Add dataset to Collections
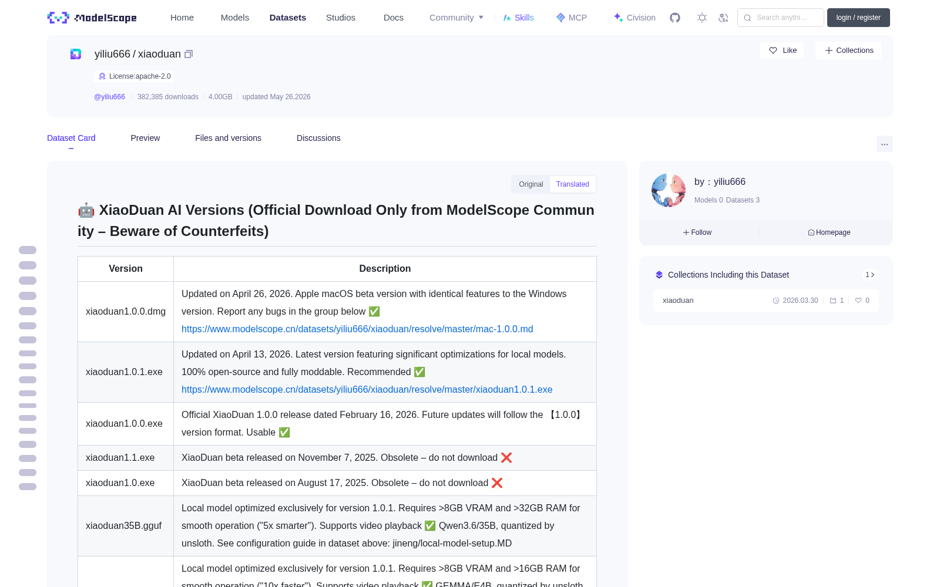The image size is (940, 587). [848, 50]
